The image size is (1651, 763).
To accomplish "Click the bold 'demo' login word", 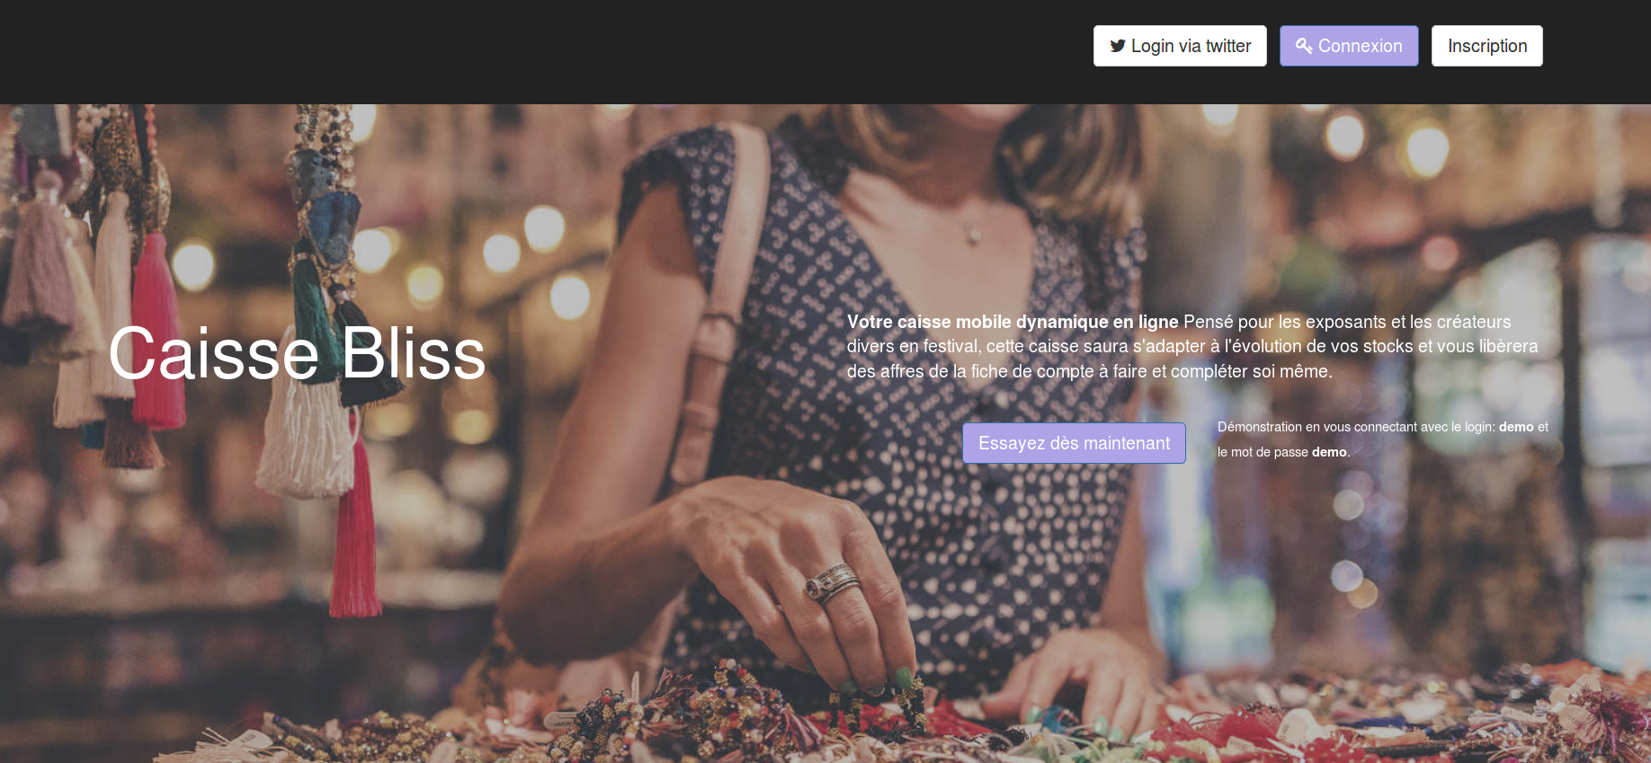I will tap(1516, 427).
